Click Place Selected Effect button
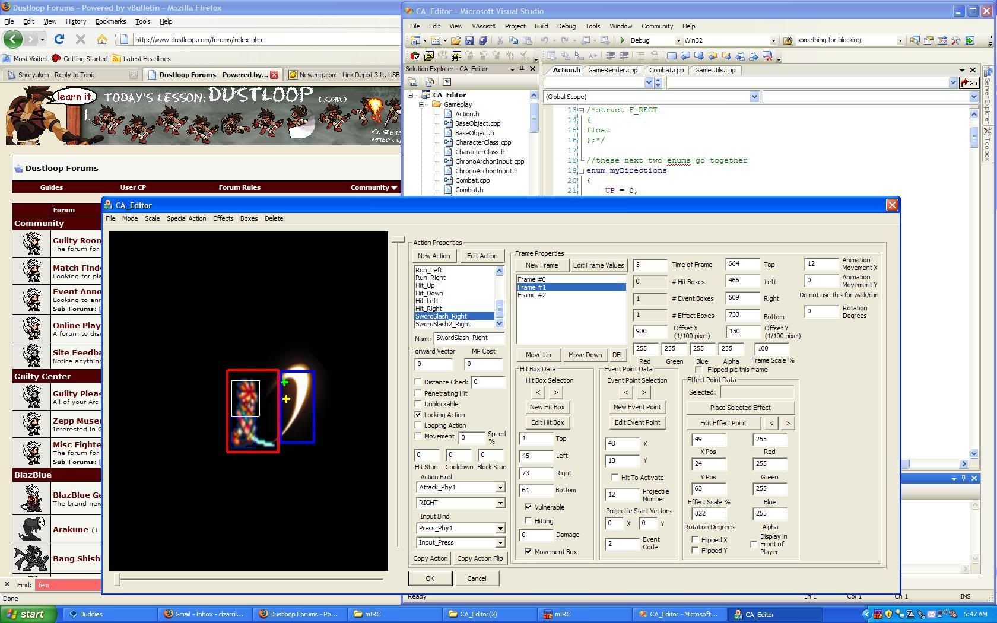The image size is (997, 623). 740,408
